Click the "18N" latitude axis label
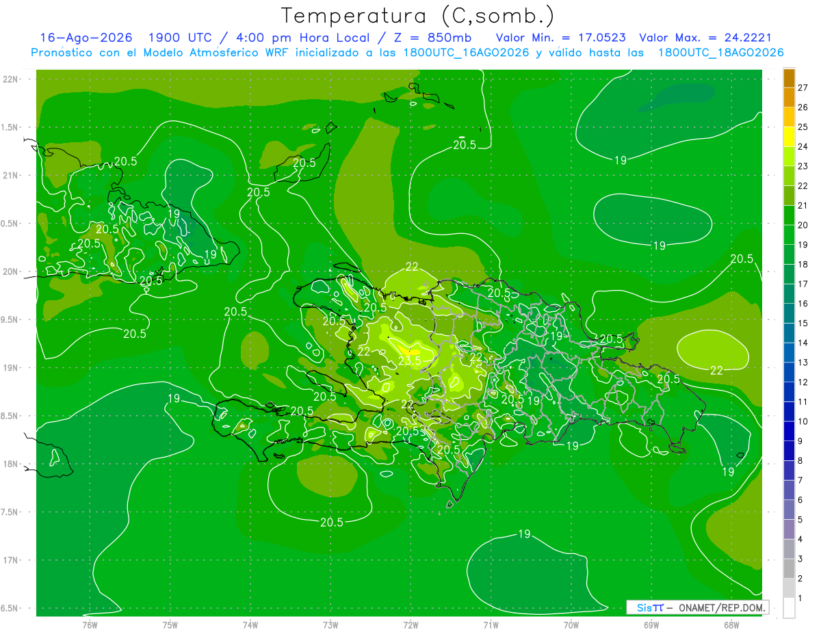This screenshot has width=821, height=634. point(10,464)
